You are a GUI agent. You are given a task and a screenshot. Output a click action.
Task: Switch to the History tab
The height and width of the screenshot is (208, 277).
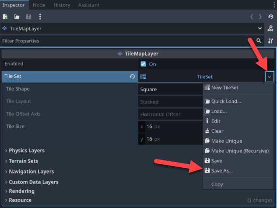[62, 5]
